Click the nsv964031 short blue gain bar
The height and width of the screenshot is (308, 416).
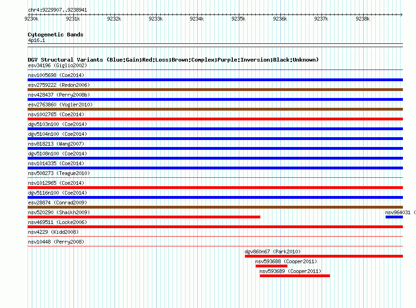[394, 217]
